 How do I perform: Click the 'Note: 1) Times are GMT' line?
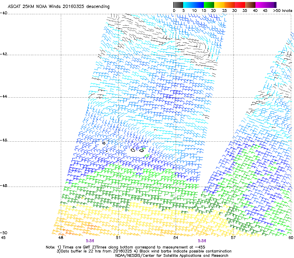[126, 247]
